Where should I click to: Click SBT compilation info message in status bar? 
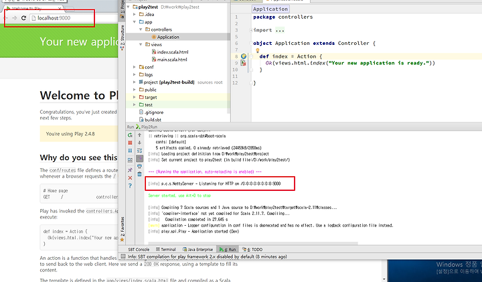click(x=207, y=257)
